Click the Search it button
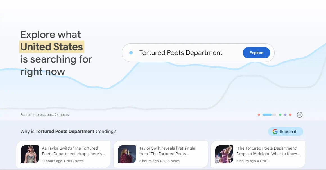The height and width of the screenshot is (170, 326). pos(286,131)
